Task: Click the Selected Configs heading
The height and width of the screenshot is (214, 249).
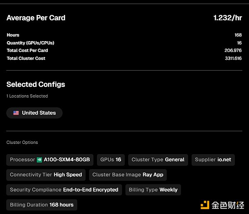Action: [36, 84]
